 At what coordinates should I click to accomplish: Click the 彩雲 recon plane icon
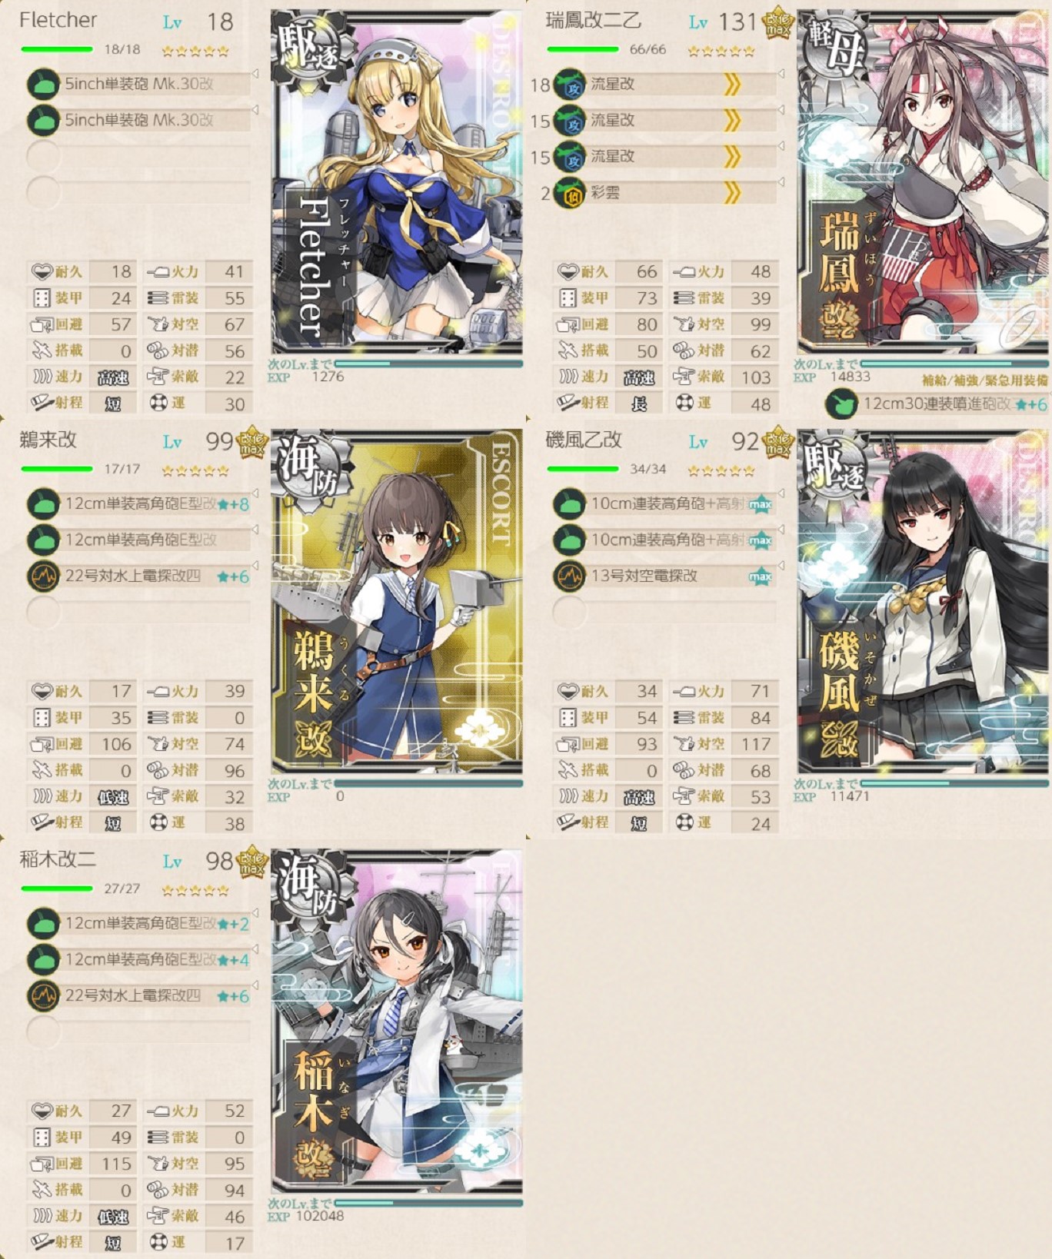pos(570,192)
